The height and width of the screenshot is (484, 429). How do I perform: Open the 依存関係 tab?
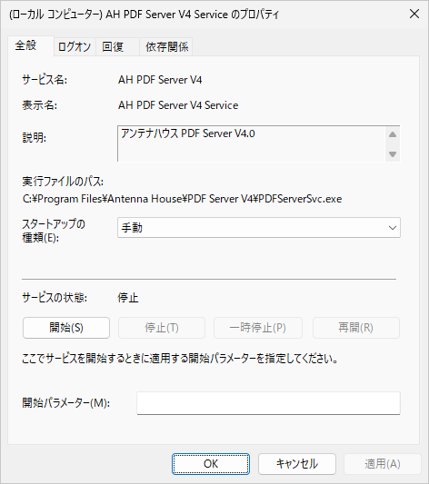(166, 47)
